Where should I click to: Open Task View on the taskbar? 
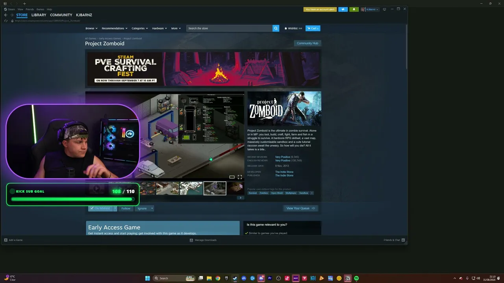tap(200, 278)
